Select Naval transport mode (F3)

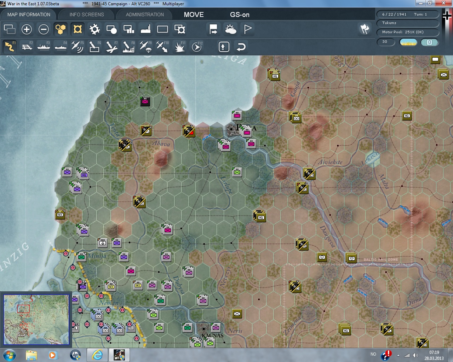pyautogui.click(x=44, y=47)
